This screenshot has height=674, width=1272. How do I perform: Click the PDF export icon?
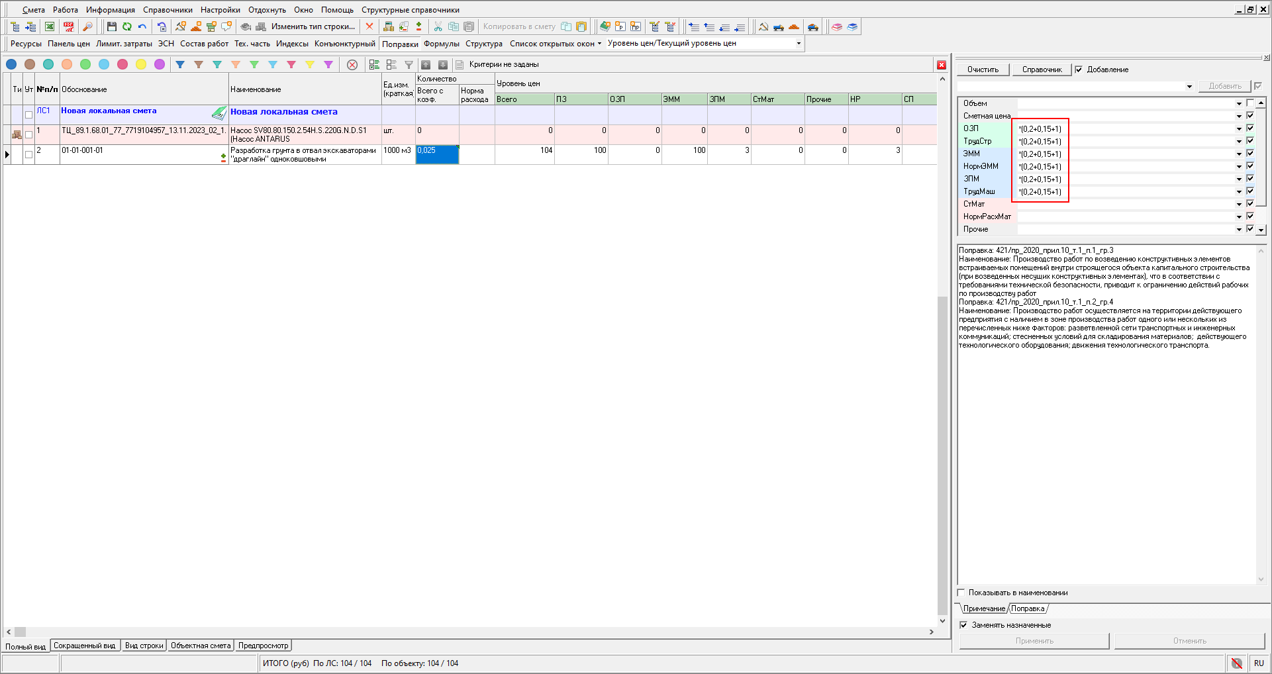point(69,26)
